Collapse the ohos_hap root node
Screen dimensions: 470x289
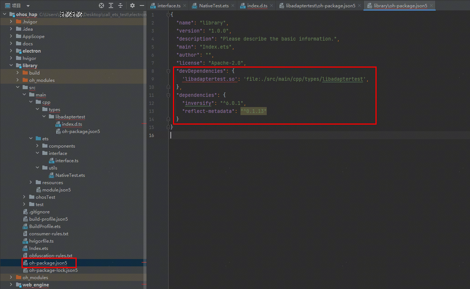pyautogui.click(x=4, y=15)
